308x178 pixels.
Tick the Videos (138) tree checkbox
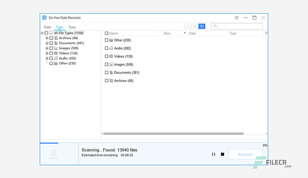point(51,53)
